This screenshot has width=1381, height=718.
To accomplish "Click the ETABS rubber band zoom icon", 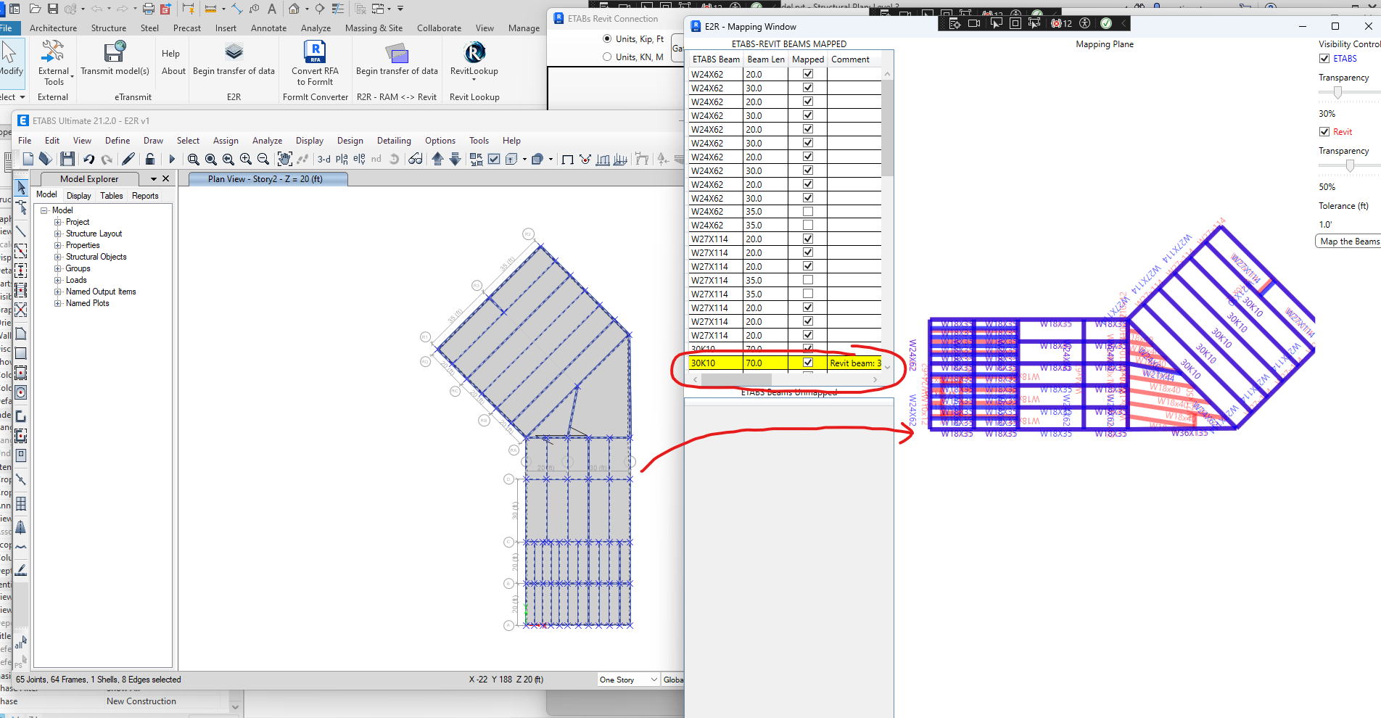I will click(194, 159).
